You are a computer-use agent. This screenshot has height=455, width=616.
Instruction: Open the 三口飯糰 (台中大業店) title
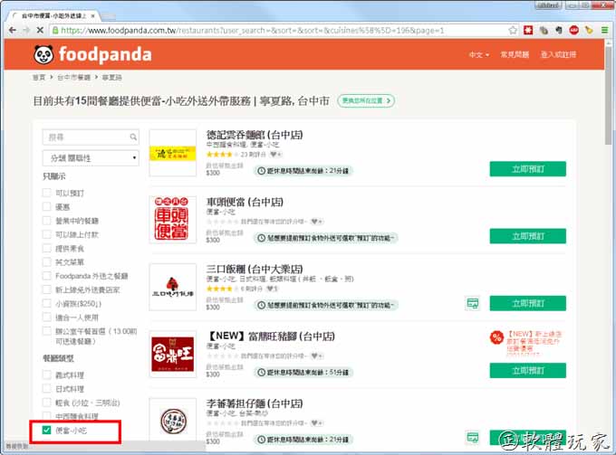[255, 269]
